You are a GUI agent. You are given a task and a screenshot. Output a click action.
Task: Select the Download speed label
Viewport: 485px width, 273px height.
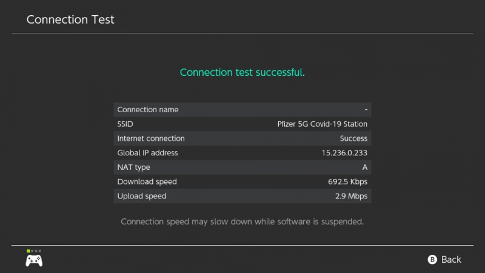tap(147, 181)
